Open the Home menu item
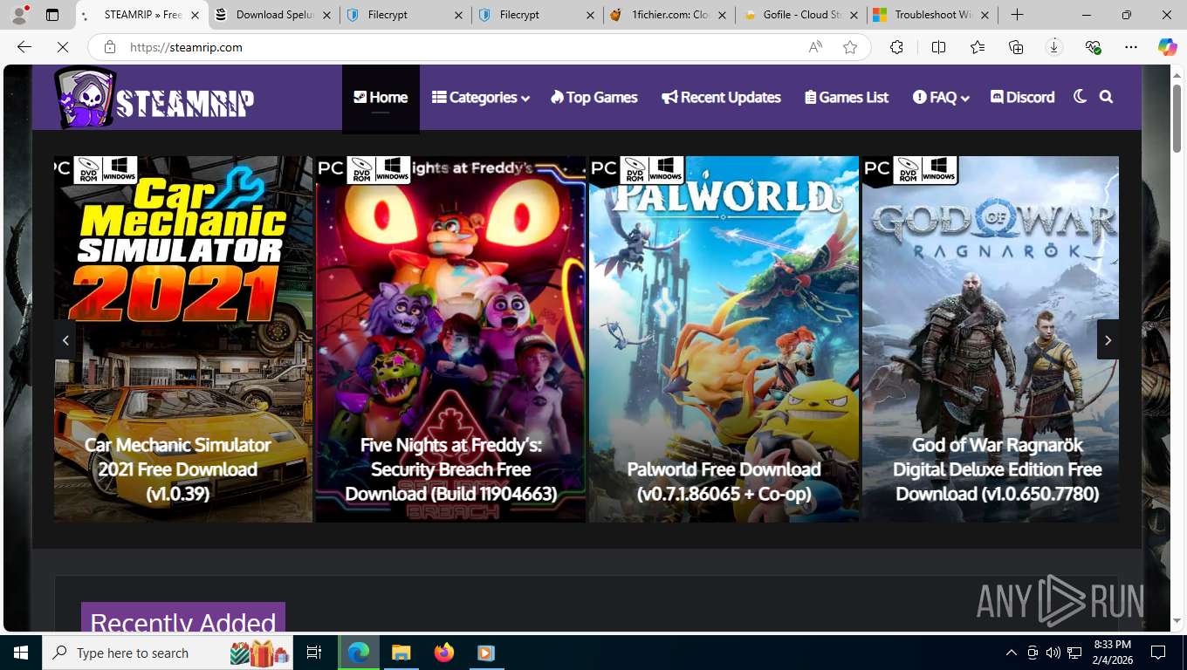 click(381, 98)
